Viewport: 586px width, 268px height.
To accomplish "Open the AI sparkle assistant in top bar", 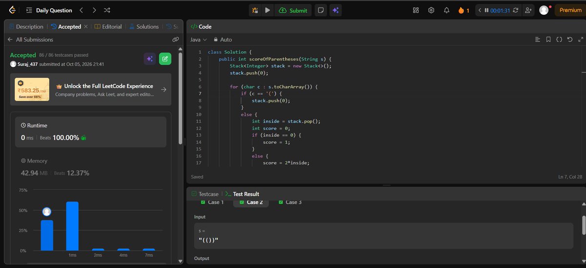I will coord(335,10).
